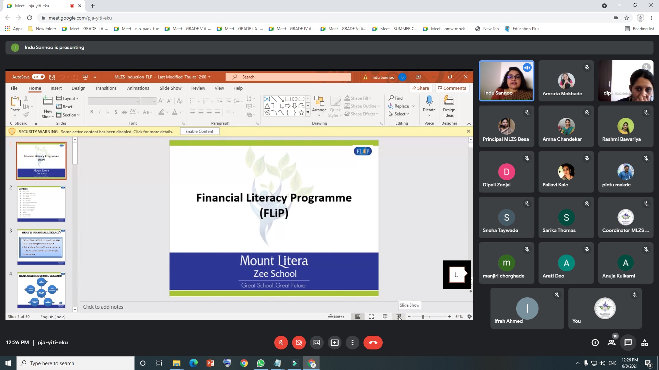
Task: Open Design Ideas pane
Action: 449,106
